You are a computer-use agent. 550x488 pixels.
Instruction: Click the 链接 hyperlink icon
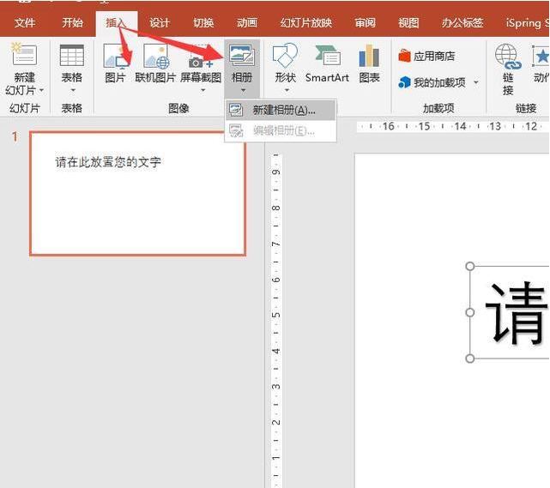coord(507,58)
